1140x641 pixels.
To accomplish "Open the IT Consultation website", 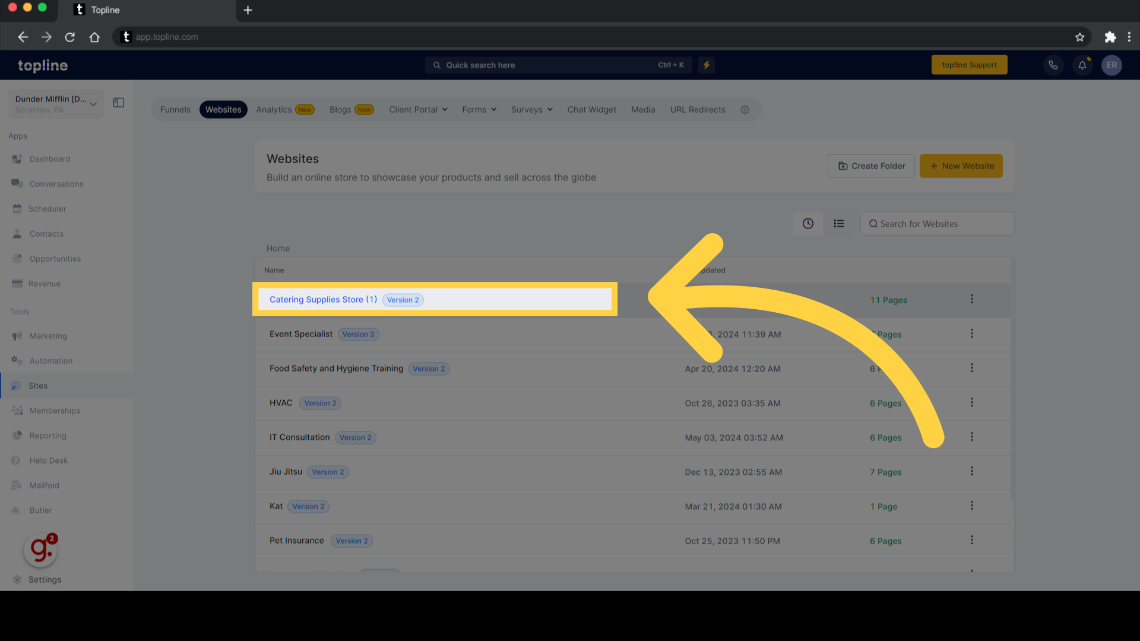I will [x=299, y=437].
